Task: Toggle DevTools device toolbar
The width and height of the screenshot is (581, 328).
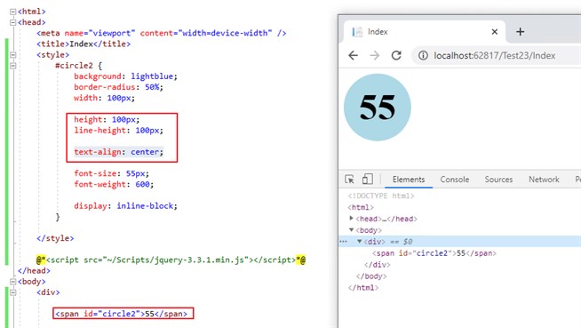Action: point(367,180)
